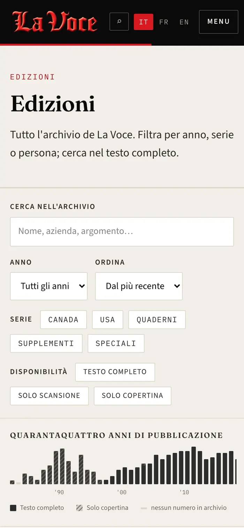Switch language to FR
Screen dimensions: 244x528
click(x=164, y=22)
